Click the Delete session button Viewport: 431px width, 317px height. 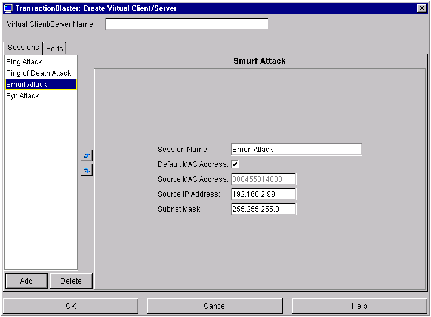tap(71, 281)
